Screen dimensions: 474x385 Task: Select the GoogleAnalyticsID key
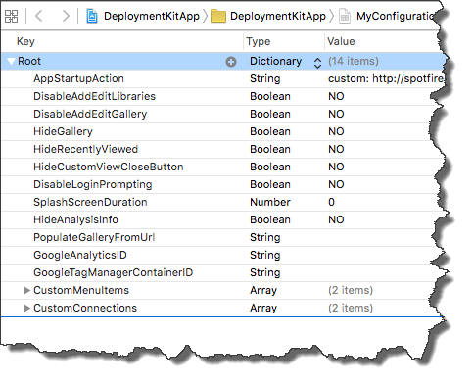(x=80, y=255)
